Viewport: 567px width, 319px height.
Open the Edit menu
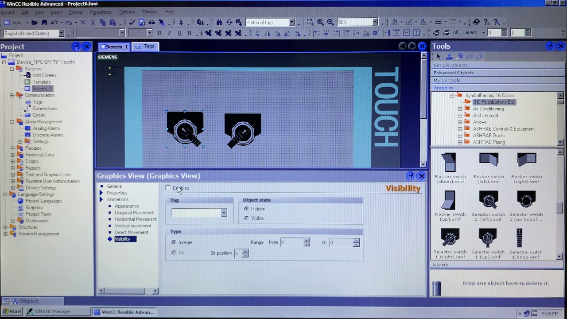[25, 12]
